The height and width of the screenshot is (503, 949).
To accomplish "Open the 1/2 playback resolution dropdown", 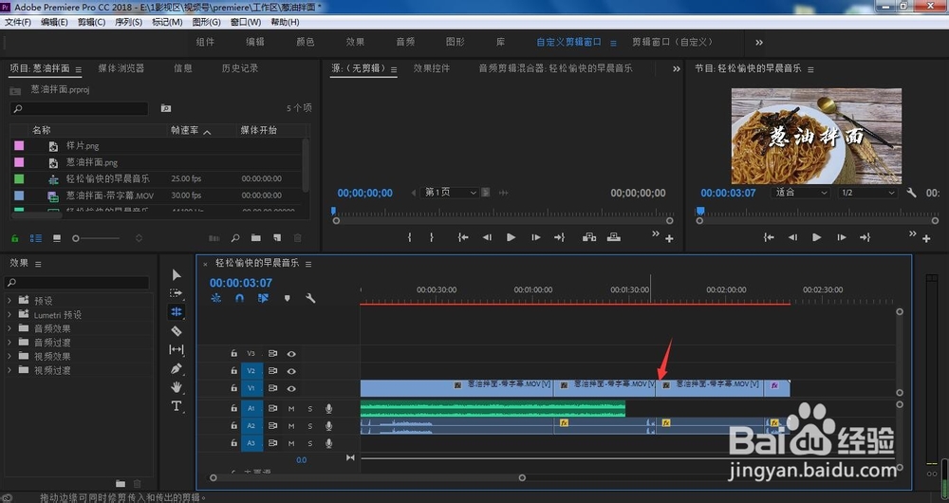I will [x=868, y=193].
